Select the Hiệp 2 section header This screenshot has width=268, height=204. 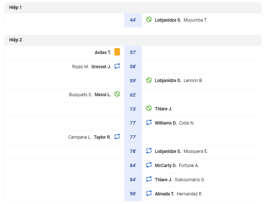[x=133, y=40]
